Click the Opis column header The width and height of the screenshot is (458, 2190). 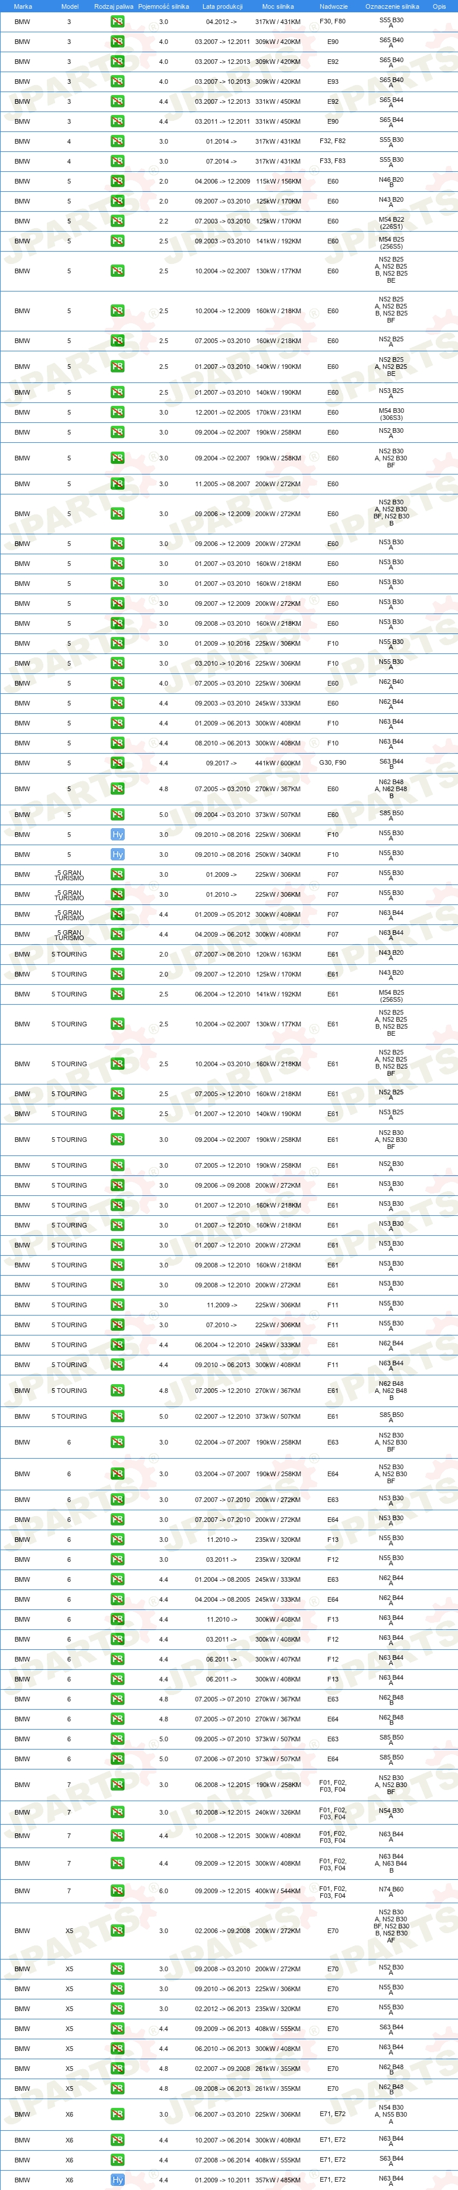(x=439, y=6)
